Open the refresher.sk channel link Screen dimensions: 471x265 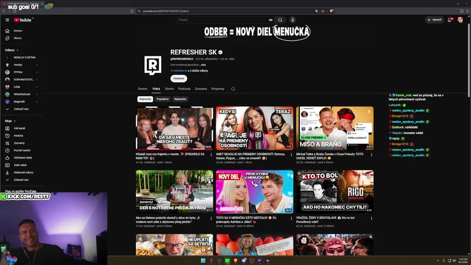click(x=179, y=71)
